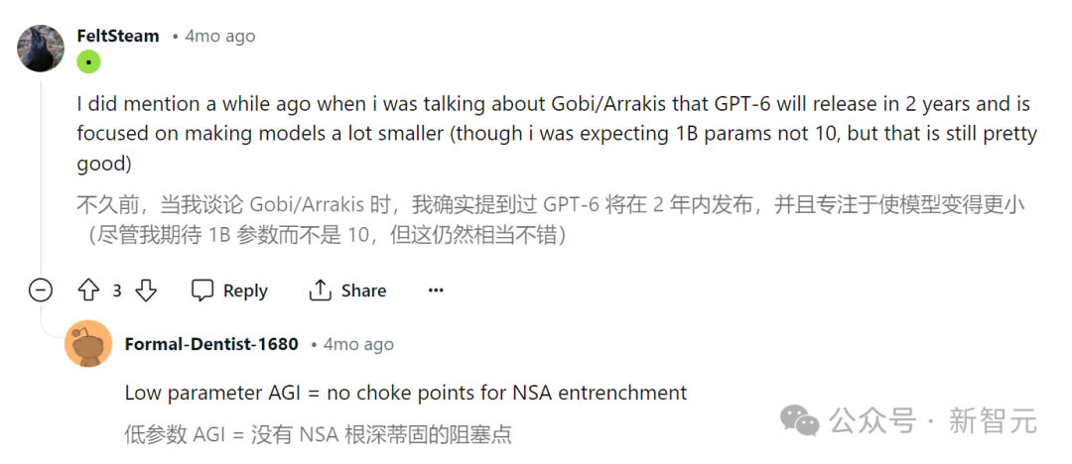Click the vote count showing 3

117,290
